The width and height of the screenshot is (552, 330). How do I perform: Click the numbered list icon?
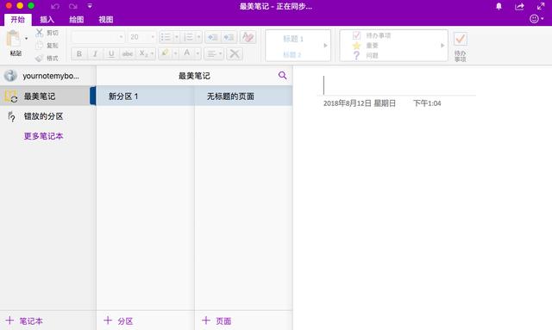tap(189, 37)
